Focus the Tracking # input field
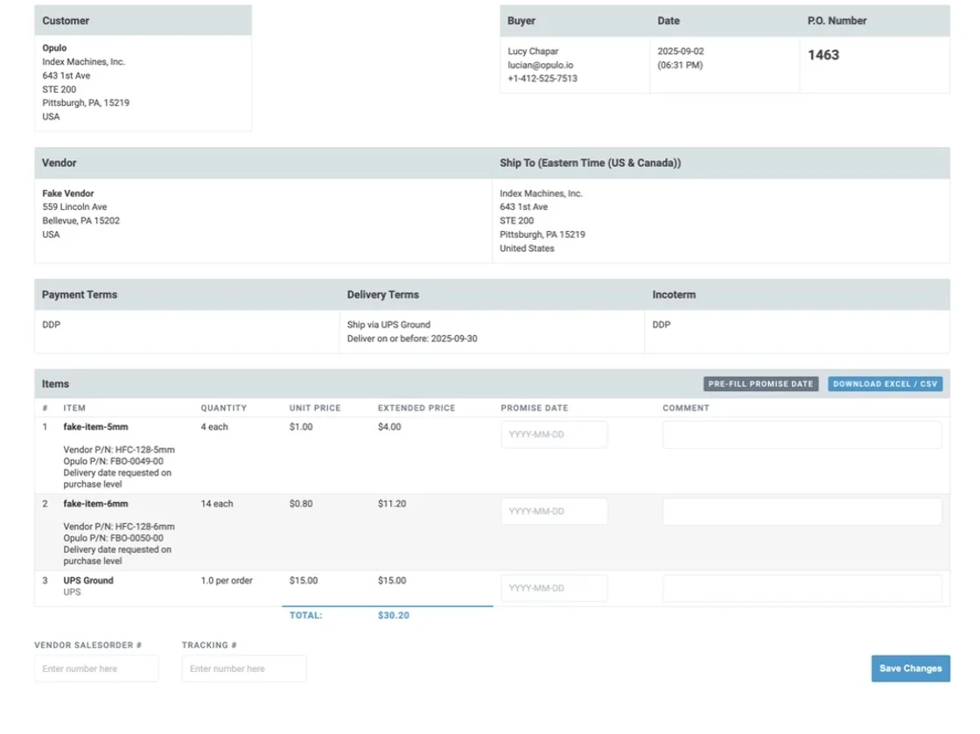980x734 pixels. tap(244, 668)
